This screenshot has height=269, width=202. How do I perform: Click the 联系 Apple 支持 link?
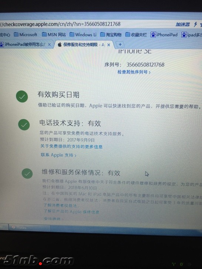(58, 155)
